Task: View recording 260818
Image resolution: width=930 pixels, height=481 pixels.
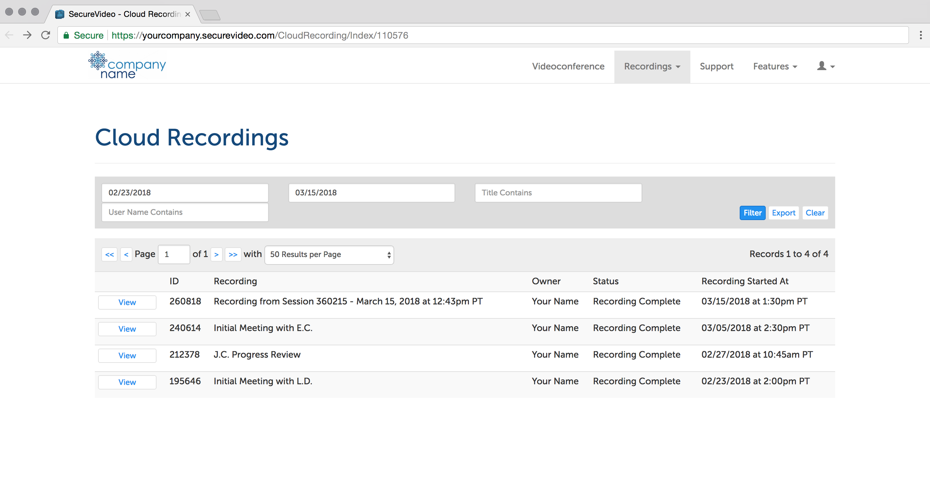Action: tap(127, 302)
